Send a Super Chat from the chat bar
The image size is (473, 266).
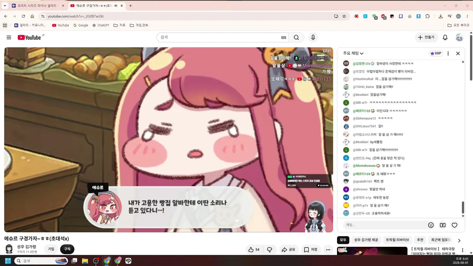coord(443,225)
